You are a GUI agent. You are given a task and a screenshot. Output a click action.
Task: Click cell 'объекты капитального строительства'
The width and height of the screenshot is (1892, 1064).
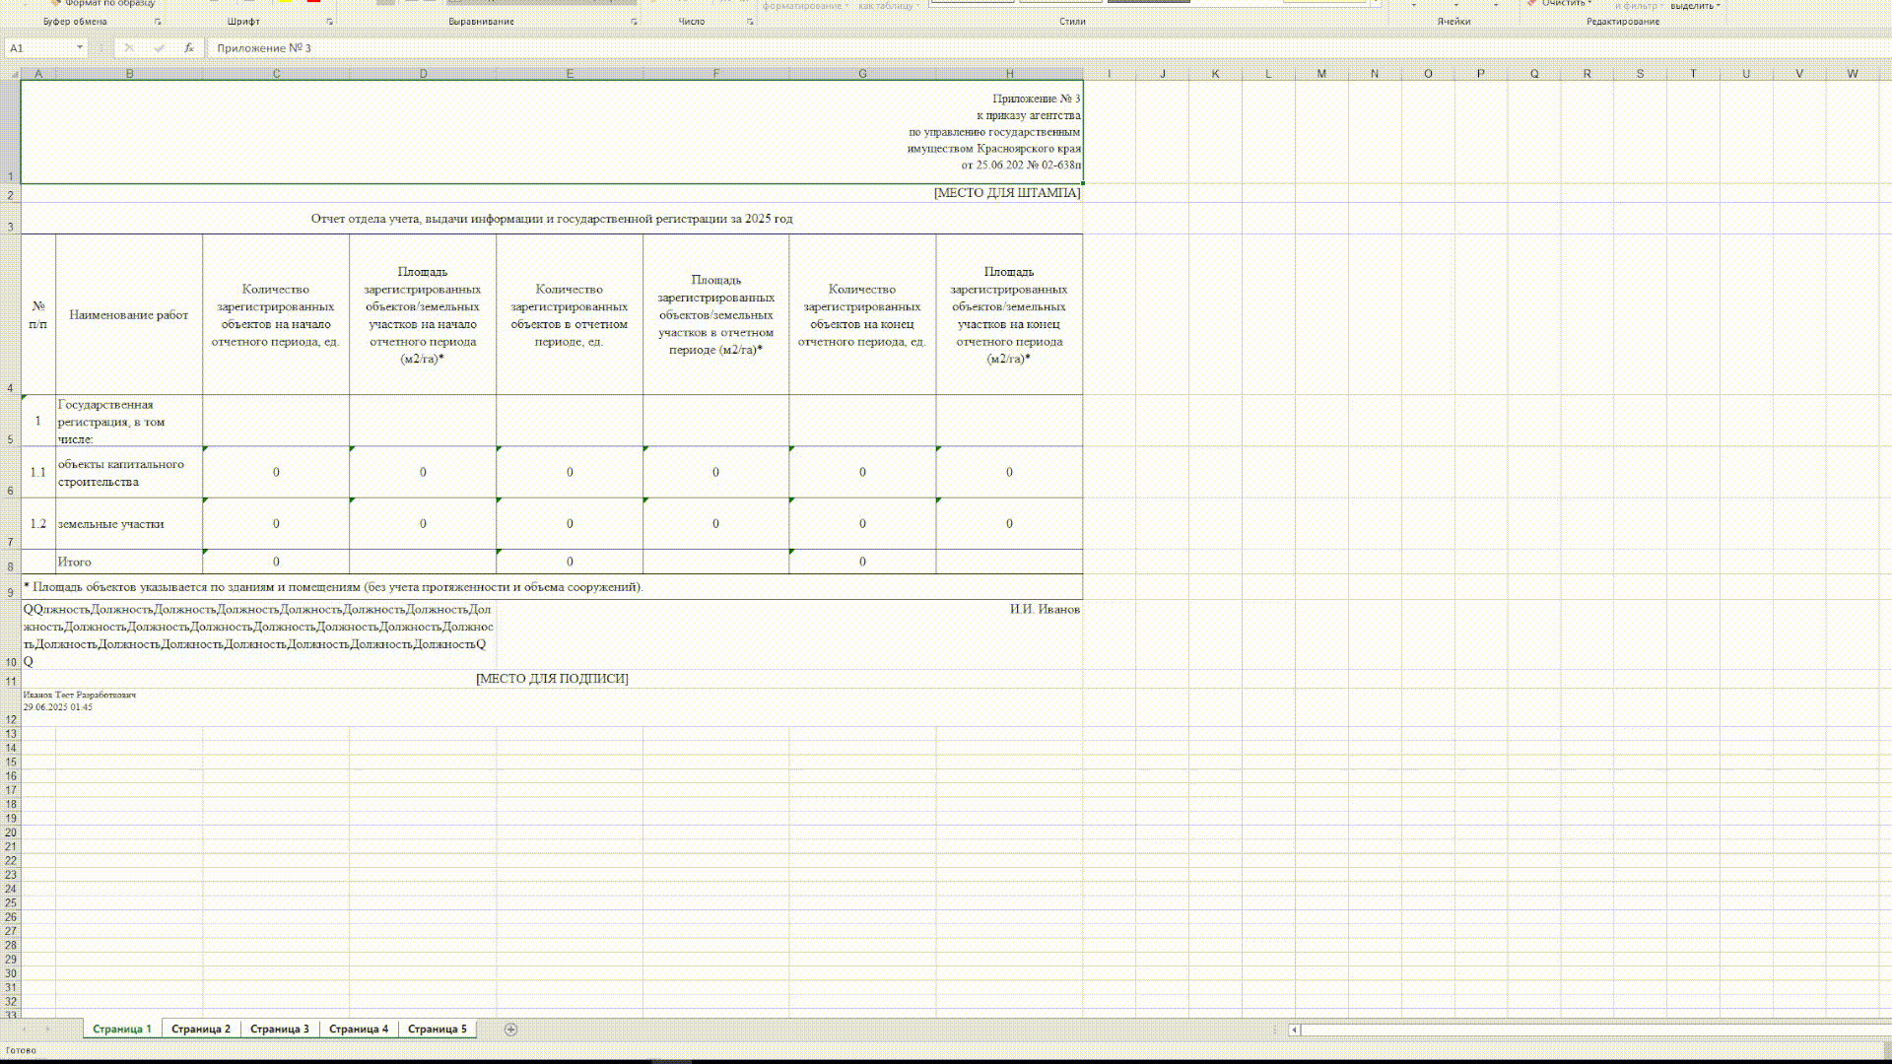coord(129,473)
